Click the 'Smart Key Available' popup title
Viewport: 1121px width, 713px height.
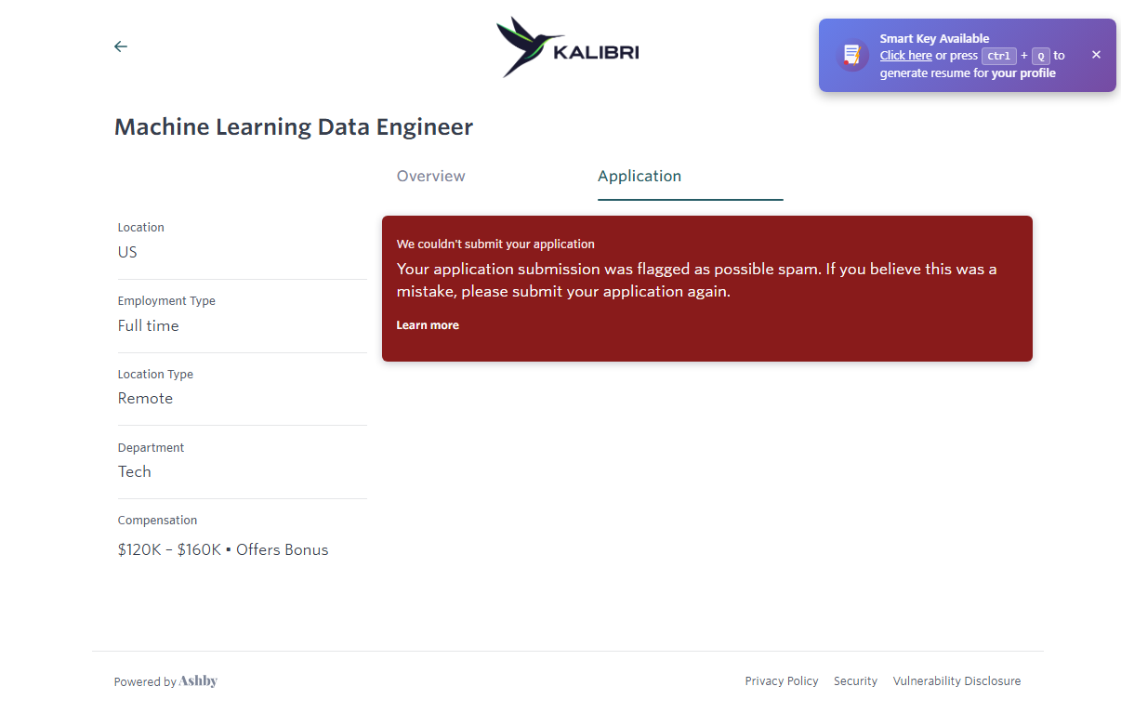tap(934, 39)
